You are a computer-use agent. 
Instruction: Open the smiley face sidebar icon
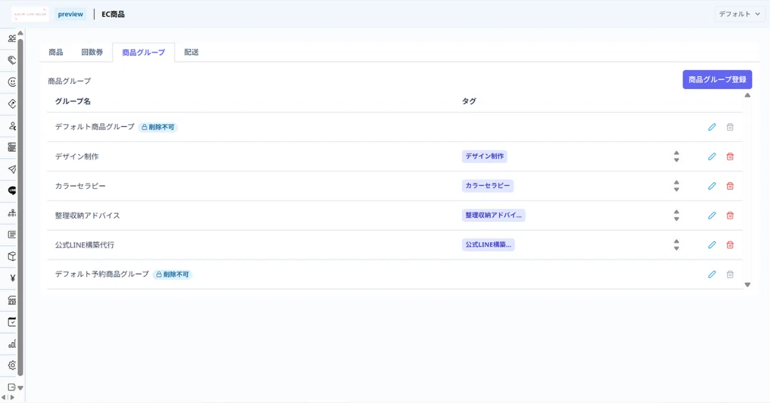[12, 82]
